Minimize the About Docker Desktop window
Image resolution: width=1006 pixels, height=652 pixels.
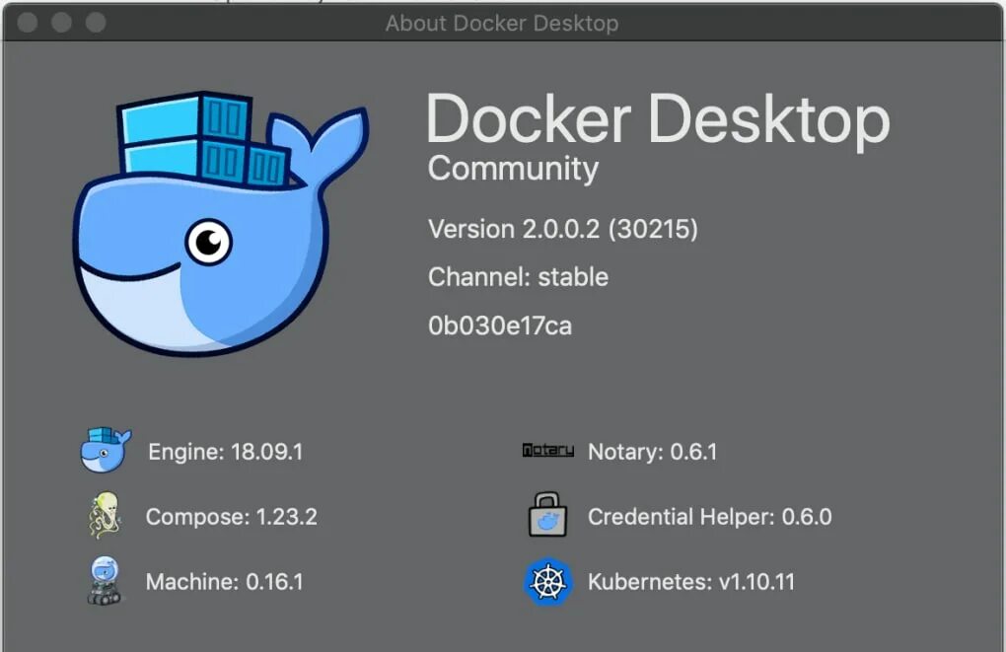point(61,23)
